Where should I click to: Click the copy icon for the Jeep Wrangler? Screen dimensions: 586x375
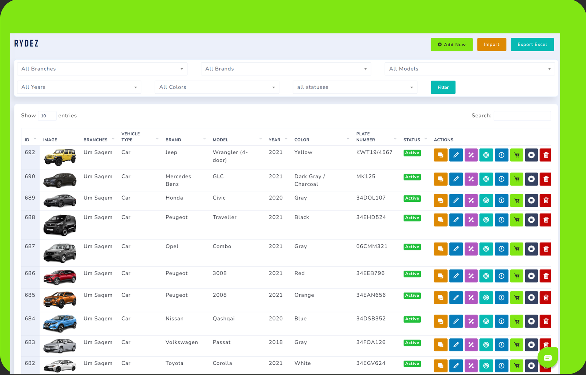[x=441, y=155]
